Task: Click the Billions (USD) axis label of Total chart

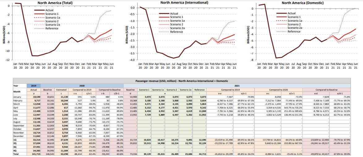Action: 4,34
